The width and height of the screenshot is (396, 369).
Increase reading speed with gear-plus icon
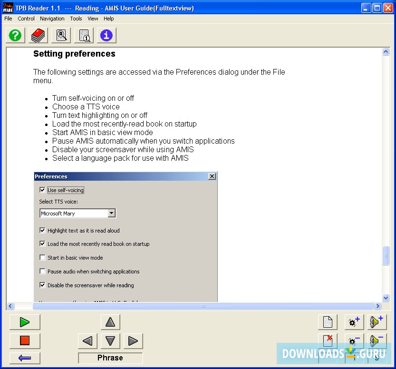click(354, 322)
